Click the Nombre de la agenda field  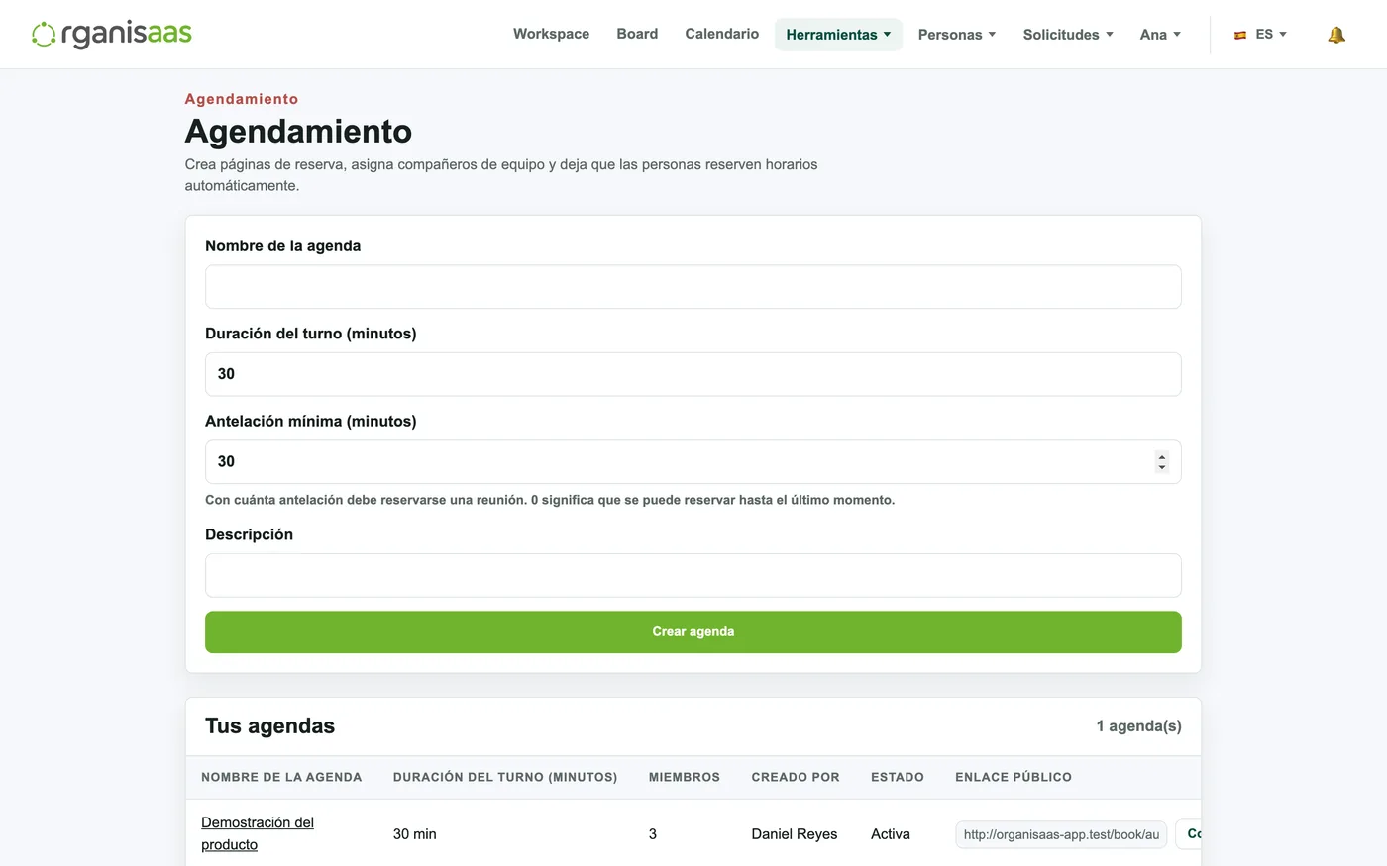[693, 287]
